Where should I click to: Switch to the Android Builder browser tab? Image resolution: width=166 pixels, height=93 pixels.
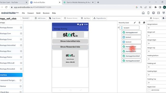(x=45, y=2)
